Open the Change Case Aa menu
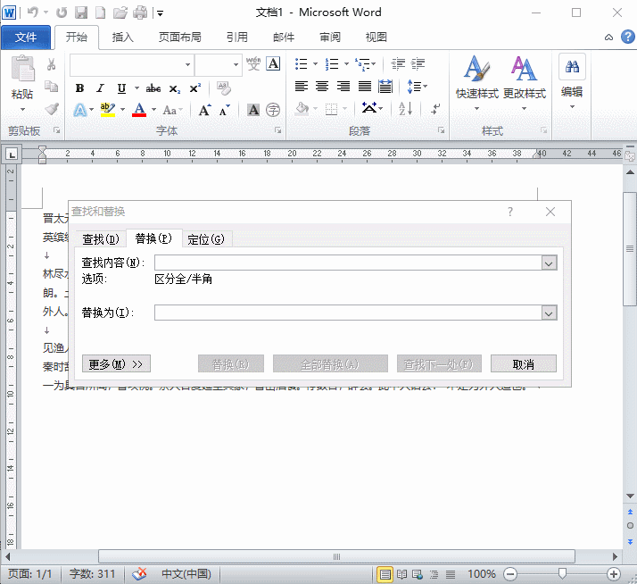Screen dimensions: 637x584 (172, 110)
